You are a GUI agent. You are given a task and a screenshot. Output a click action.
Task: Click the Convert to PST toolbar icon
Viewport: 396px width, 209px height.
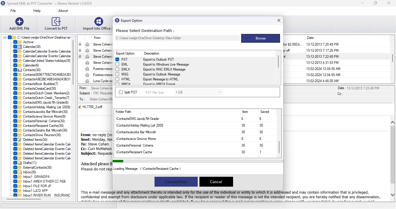(56, 21)
